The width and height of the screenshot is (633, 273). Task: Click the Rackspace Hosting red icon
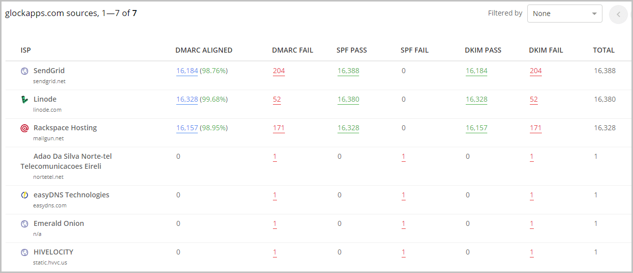pyautogui.click(x=25, y=128)
